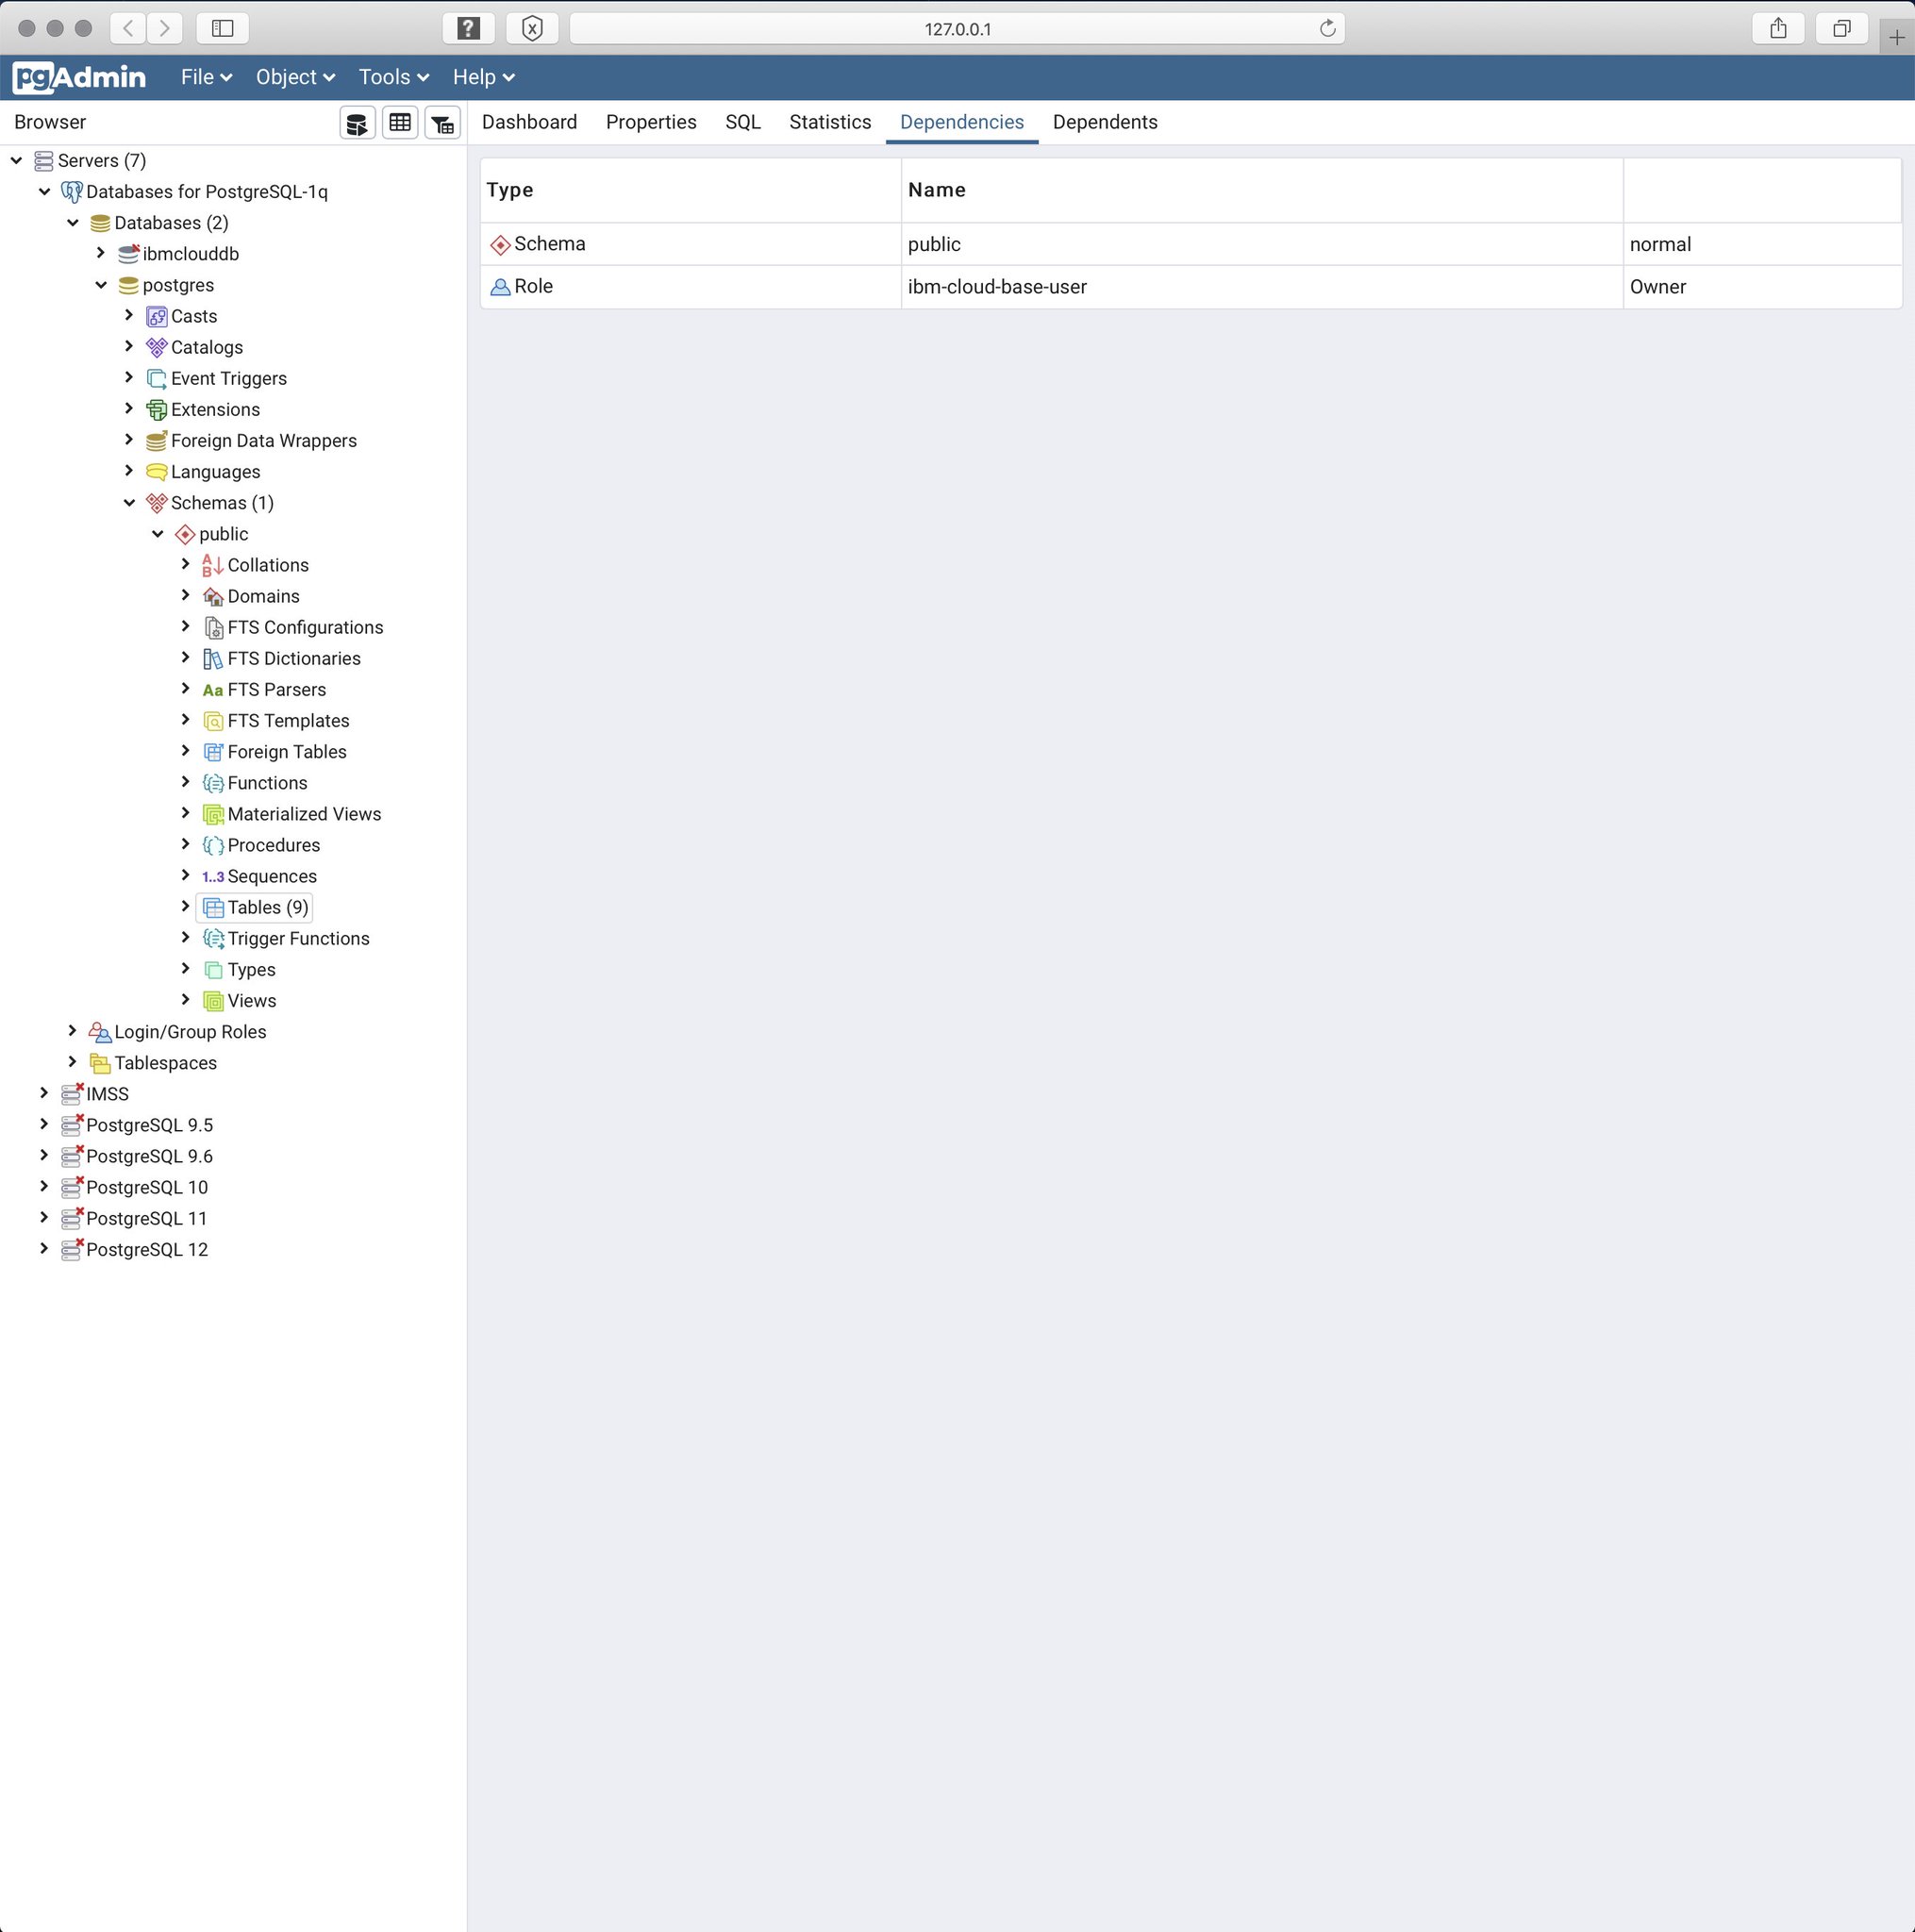Expand the PostgreSQL 12 server node

44,1249
